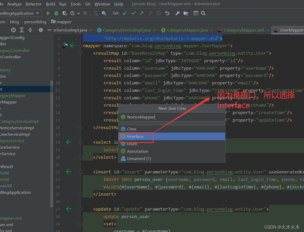Collapse the insert tag fold at line 22
The image size is (304, 232).
pyautogui.click(x=80, y=172)
